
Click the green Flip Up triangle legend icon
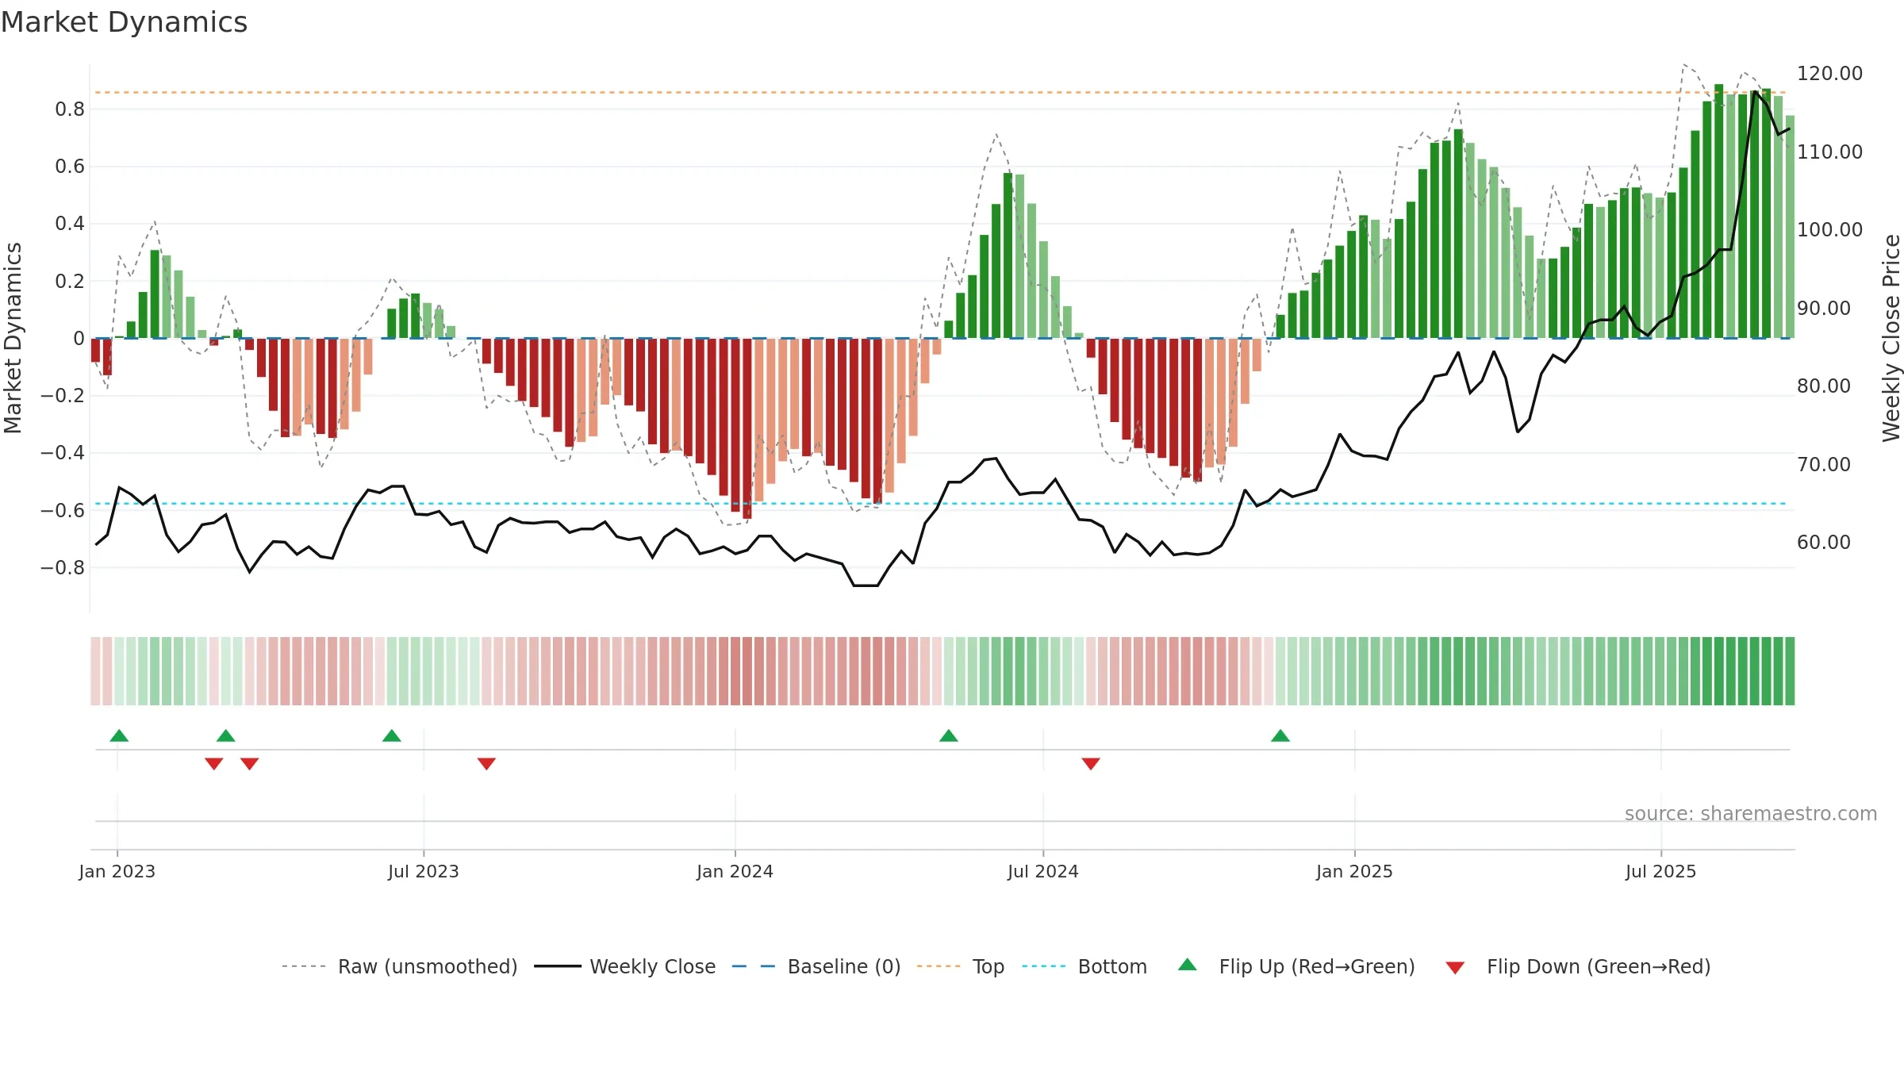coord(1188,965)
